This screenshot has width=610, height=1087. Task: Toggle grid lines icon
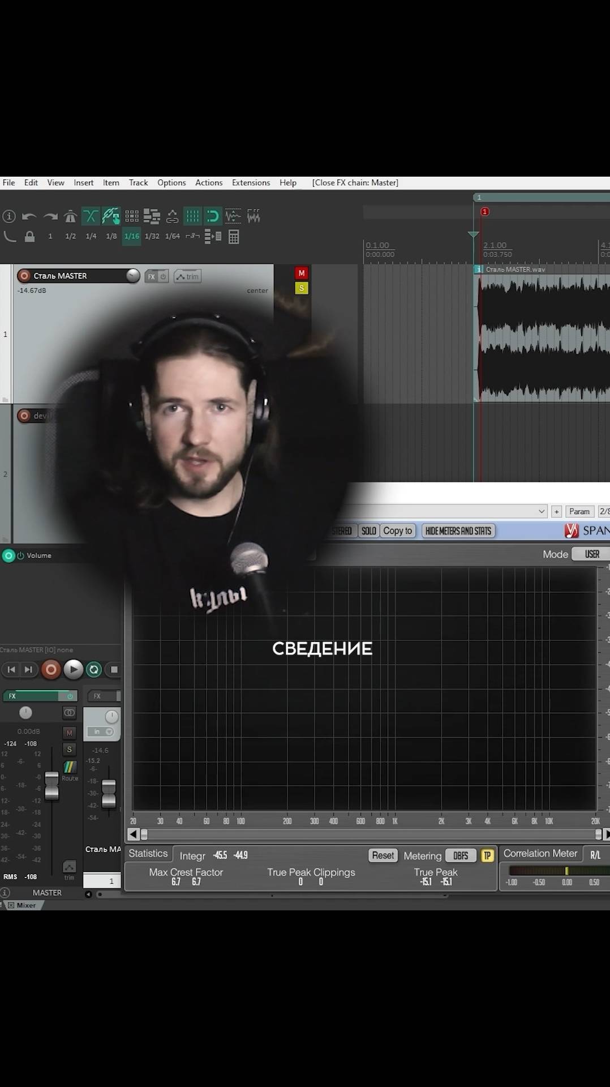click(192, 216)
